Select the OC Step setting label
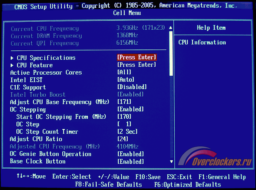This screenshot has width=256, height=190. [28, 125]
